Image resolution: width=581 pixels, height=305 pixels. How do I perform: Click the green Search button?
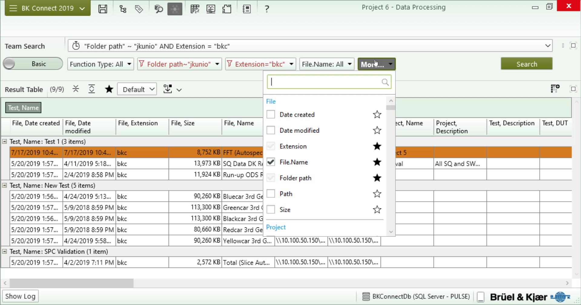point(526,64)
